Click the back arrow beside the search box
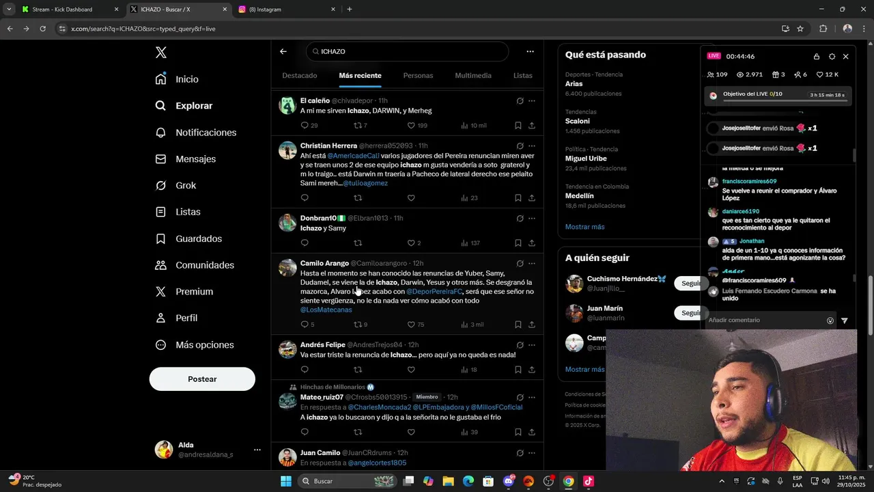 283,51
